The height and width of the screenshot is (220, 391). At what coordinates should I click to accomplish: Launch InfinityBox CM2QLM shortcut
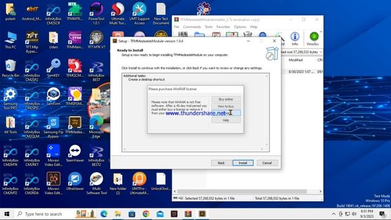point(32,127)
